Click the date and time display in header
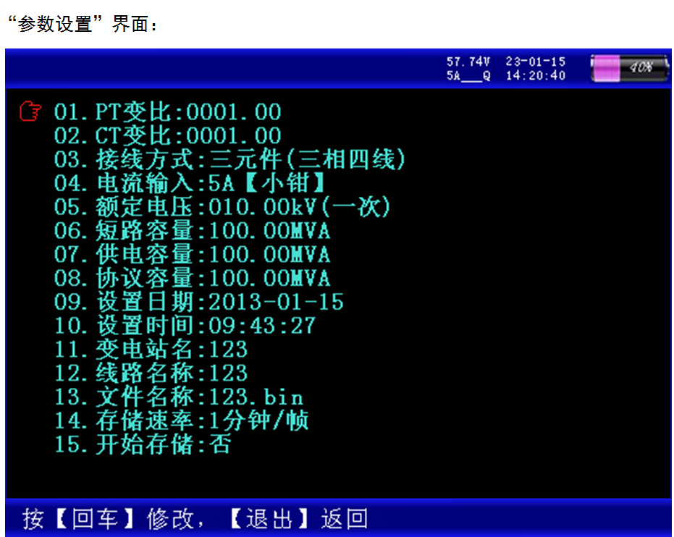This screenshot has width=674, height=537. pyautogui.click(x=535, y=69)
